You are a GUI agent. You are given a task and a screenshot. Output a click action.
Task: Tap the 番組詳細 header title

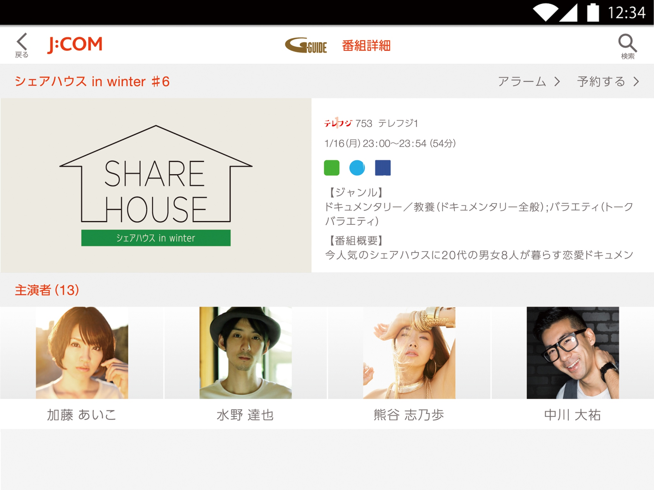point(366,46)
